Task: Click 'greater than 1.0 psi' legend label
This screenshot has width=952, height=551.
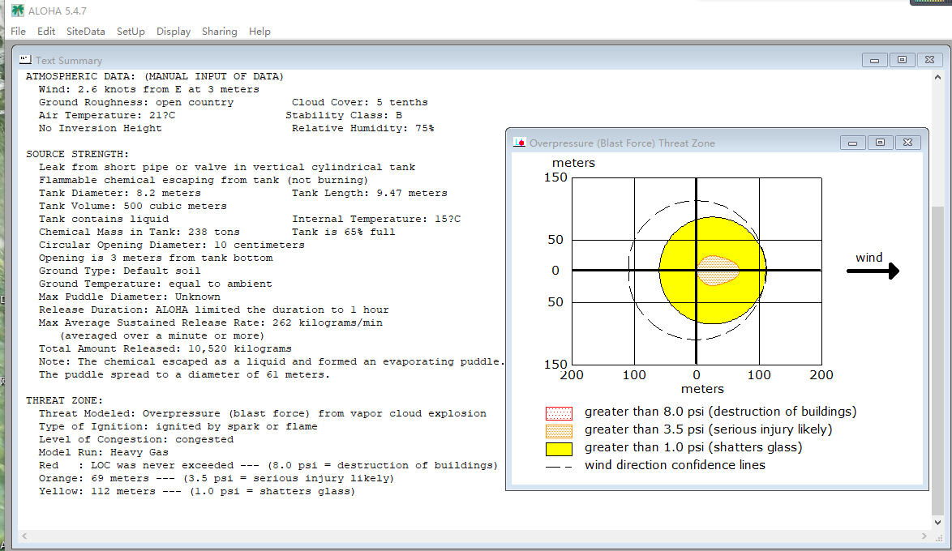Action: [693, 447]
